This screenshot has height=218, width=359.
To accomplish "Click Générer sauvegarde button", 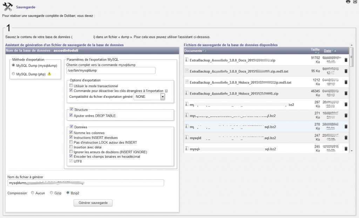I will point(93,203).
